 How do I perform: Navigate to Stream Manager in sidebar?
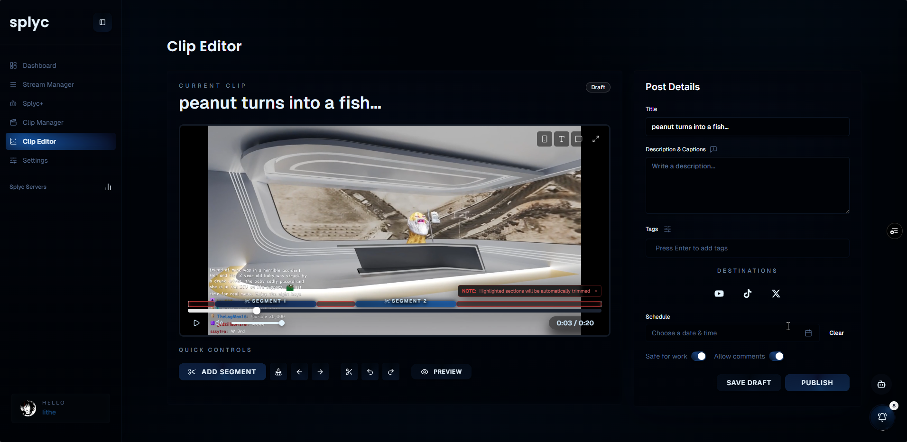click(48, 84)
